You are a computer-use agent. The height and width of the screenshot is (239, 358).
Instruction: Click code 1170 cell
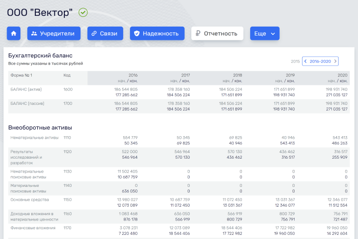[x=68, y=228]
